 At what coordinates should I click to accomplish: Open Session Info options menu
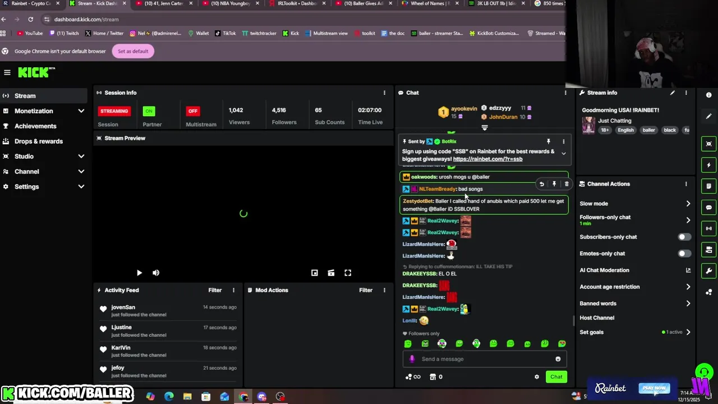pyautogui.click(x=384, y=93)
